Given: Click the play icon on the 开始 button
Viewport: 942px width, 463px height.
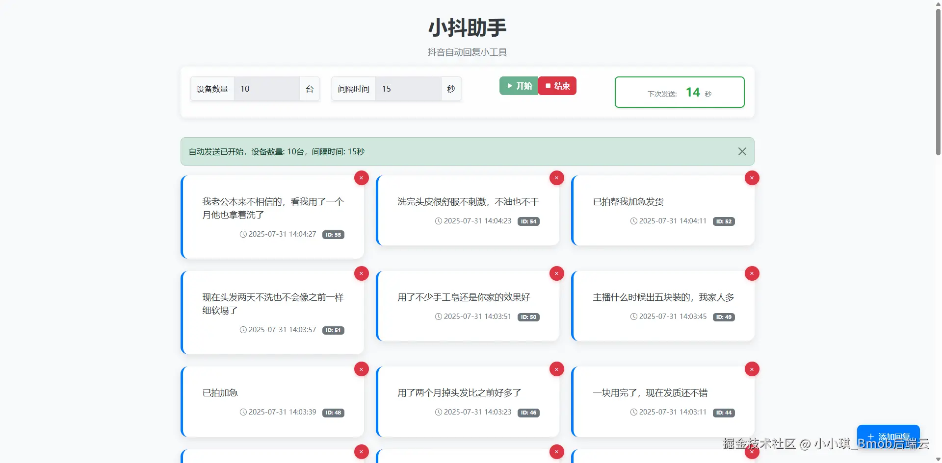Looking at the screenshot, I should [510, 86].
